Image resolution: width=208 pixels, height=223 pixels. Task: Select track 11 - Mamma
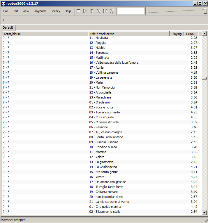pyautogui.click(x=100, y=152)
